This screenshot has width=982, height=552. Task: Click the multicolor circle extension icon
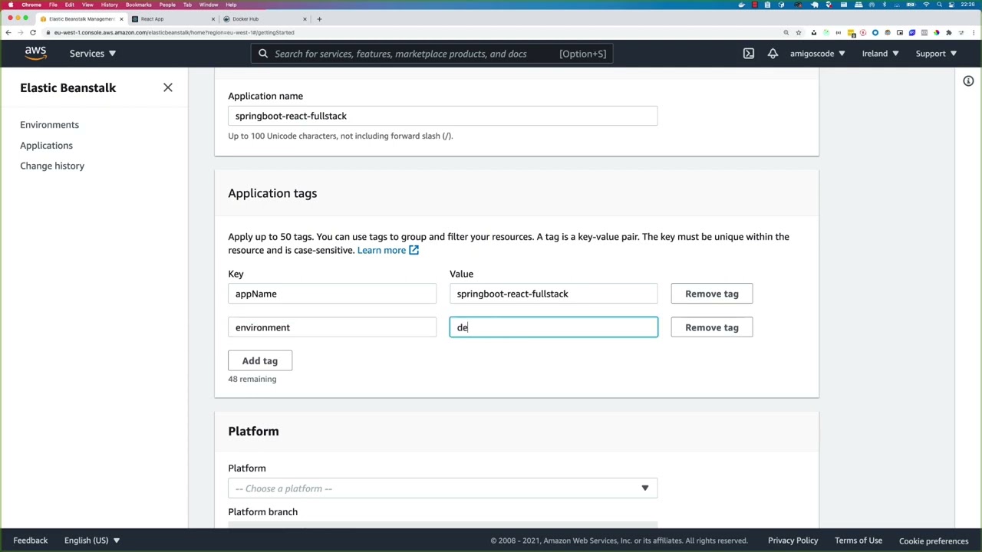[x=937, y=32]
